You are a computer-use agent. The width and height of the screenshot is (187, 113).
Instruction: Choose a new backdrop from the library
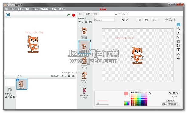click(x=6, y=97)
